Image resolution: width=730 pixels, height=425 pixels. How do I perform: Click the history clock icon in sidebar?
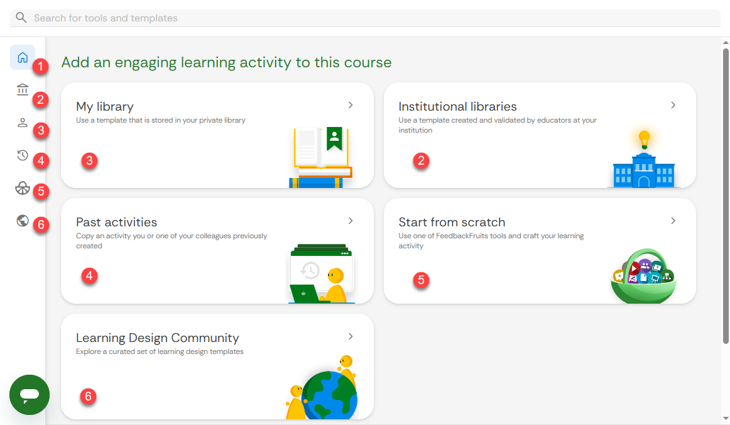pyautogui.click(x=23, y=155)
